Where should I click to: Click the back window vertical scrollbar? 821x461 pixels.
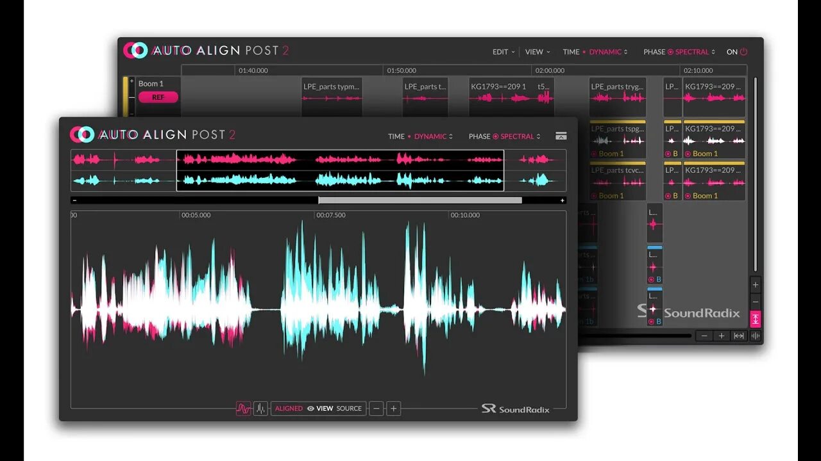755,174
